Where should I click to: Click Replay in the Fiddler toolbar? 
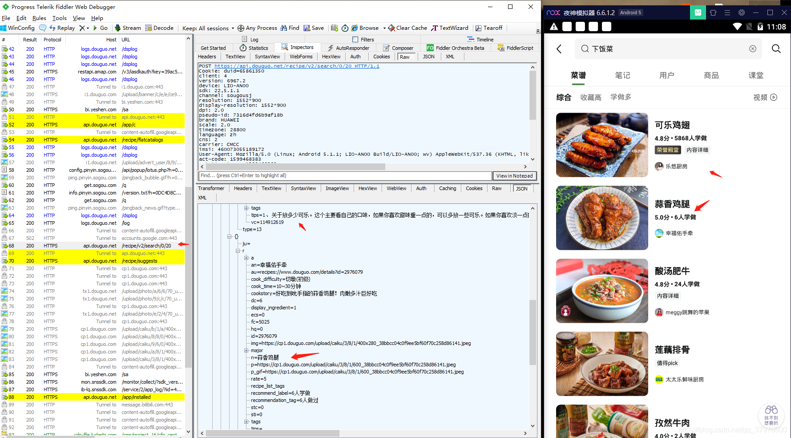pos(62,28)
